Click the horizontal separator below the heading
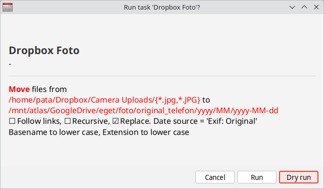This screenshot has width=324, height=189. click(162, 76)
